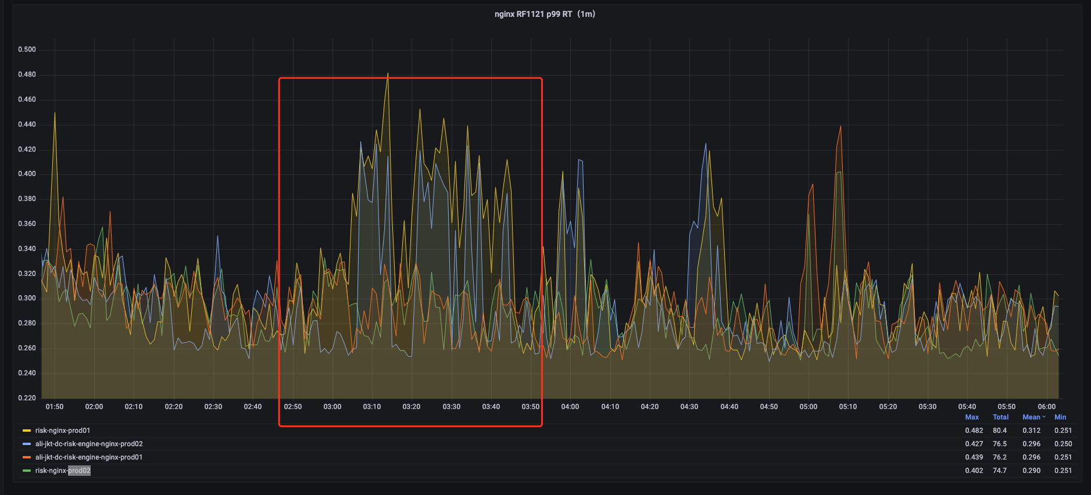
Task: Click the green color swatch for risk-nginx-prod02
Action: click(x=27, y=471)
